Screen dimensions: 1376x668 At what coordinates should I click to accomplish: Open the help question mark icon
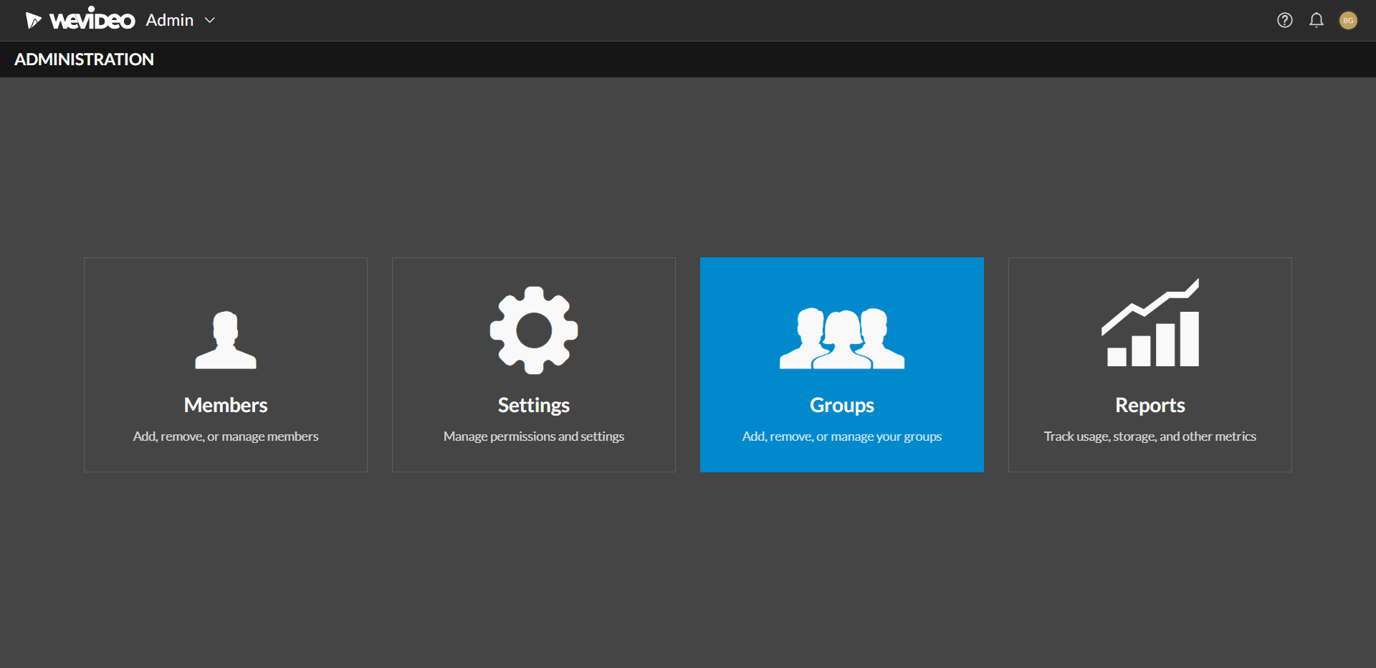point(1284,20)
